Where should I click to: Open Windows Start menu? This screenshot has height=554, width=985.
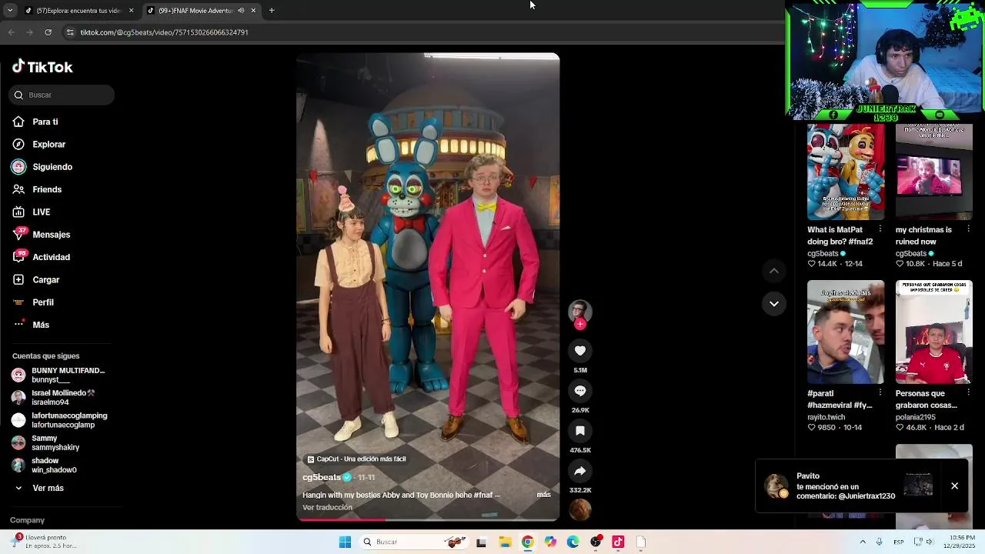pyautogui.click(x=345, y=542)
